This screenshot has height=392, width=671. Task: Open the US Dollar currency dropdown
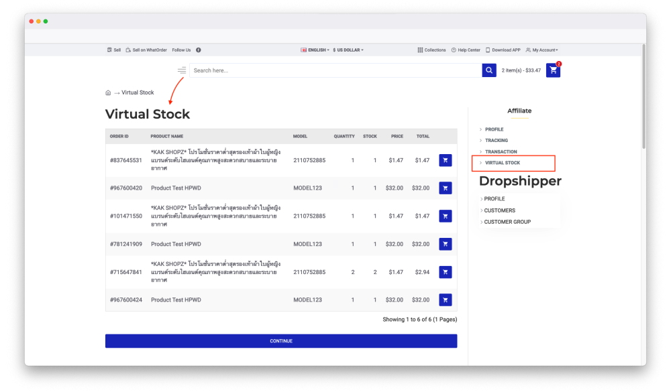(348, 50)
